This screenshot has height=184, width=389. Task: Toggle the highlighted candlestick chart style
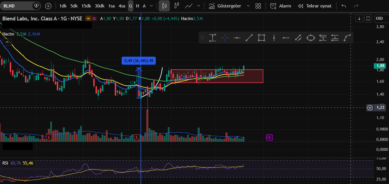coord(164,6)
